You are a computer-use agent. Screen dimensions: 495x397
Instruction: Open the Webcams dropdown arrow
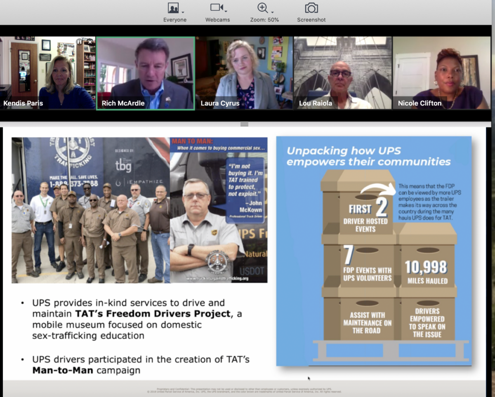(226, 11)
